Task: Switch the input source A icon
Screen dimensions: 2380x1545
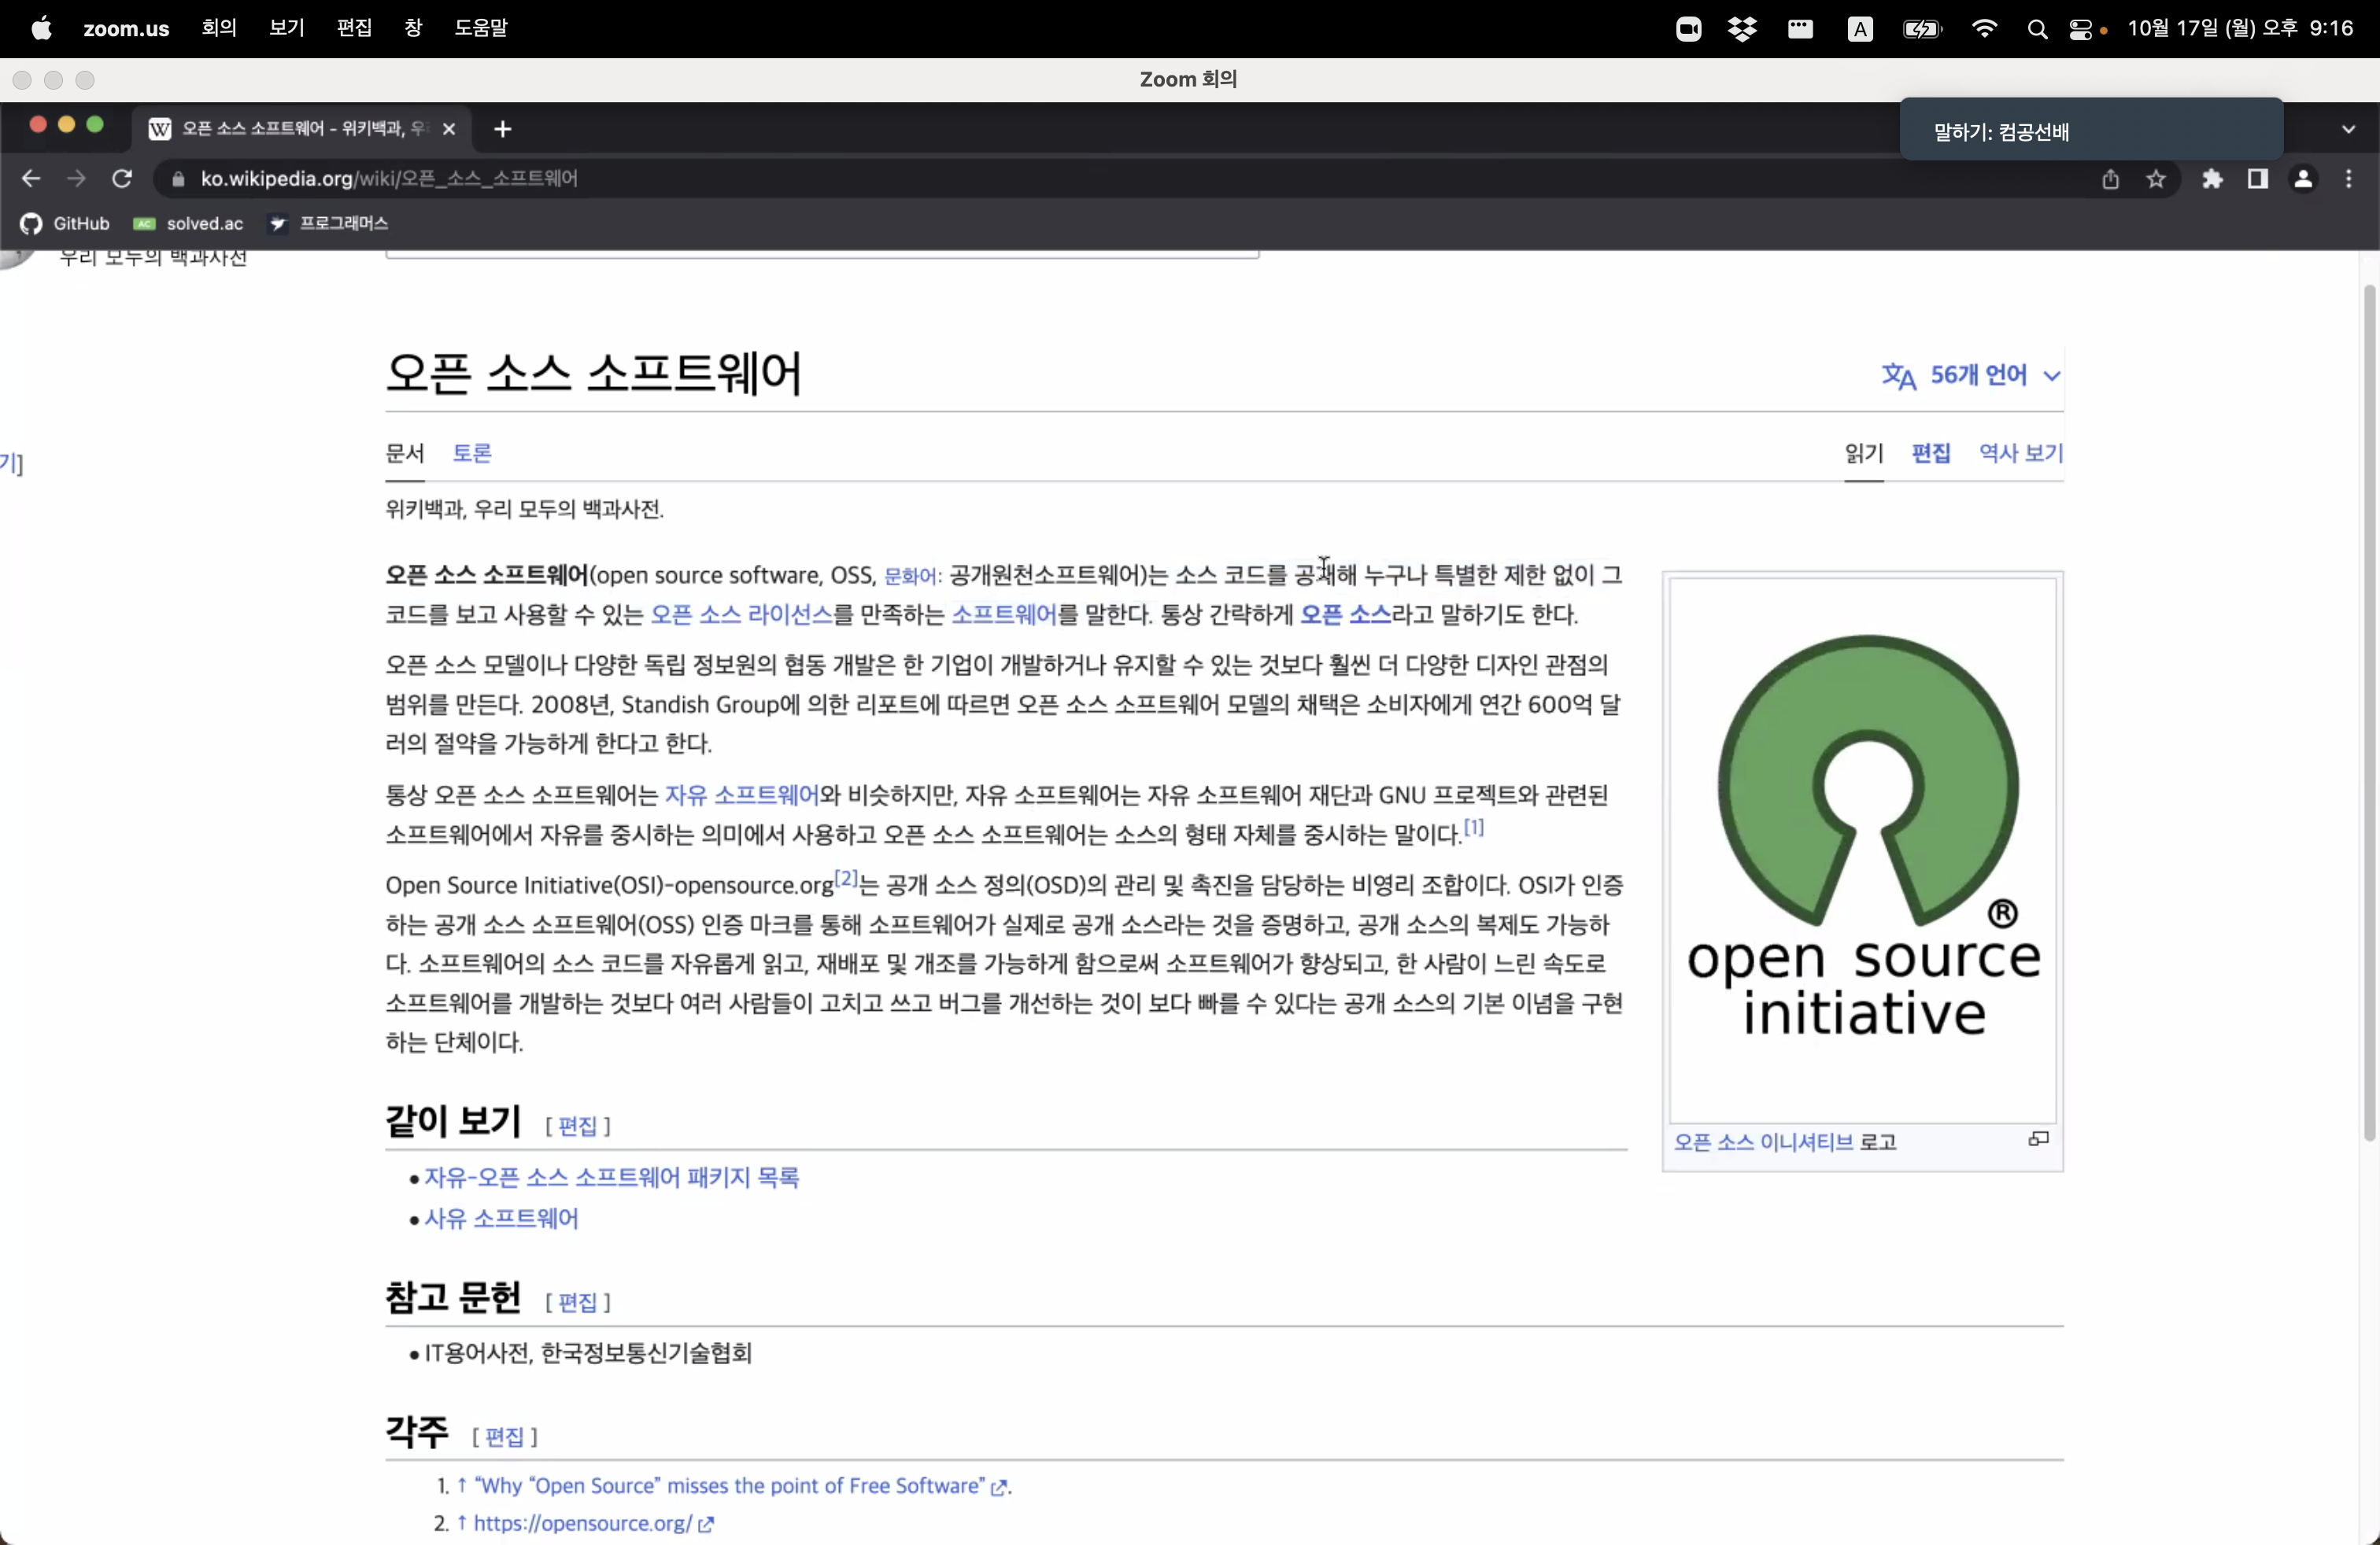Action: pyautogui.click(x=1860, y=29)
